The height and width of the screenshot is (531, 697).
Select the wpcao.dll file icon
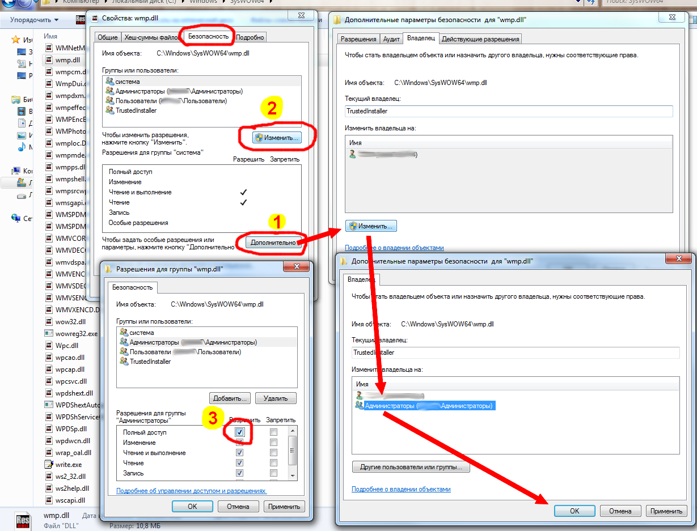click(x=49, y=358)
